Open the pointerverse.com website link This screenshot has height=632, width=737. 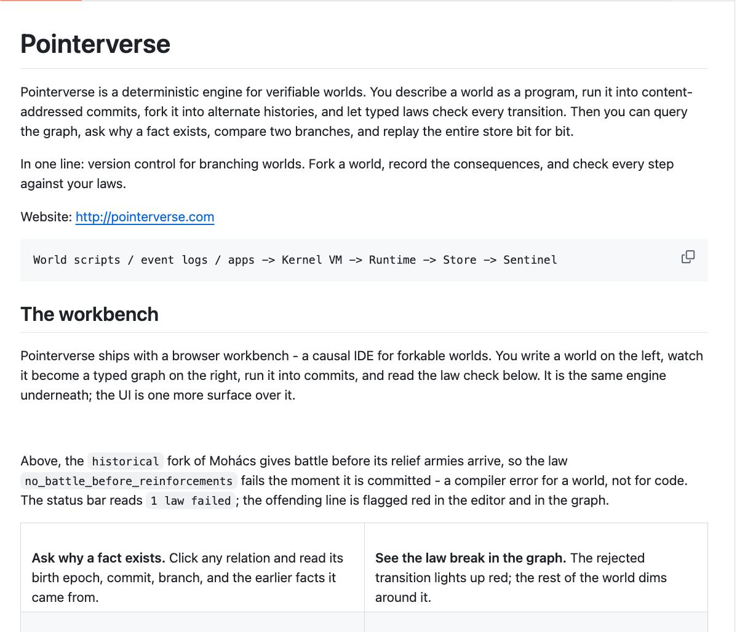(145, 216)
